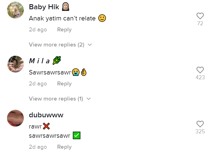Click the 325 likes count
This screenshot has width=215, height=154.
coord(200,132)
